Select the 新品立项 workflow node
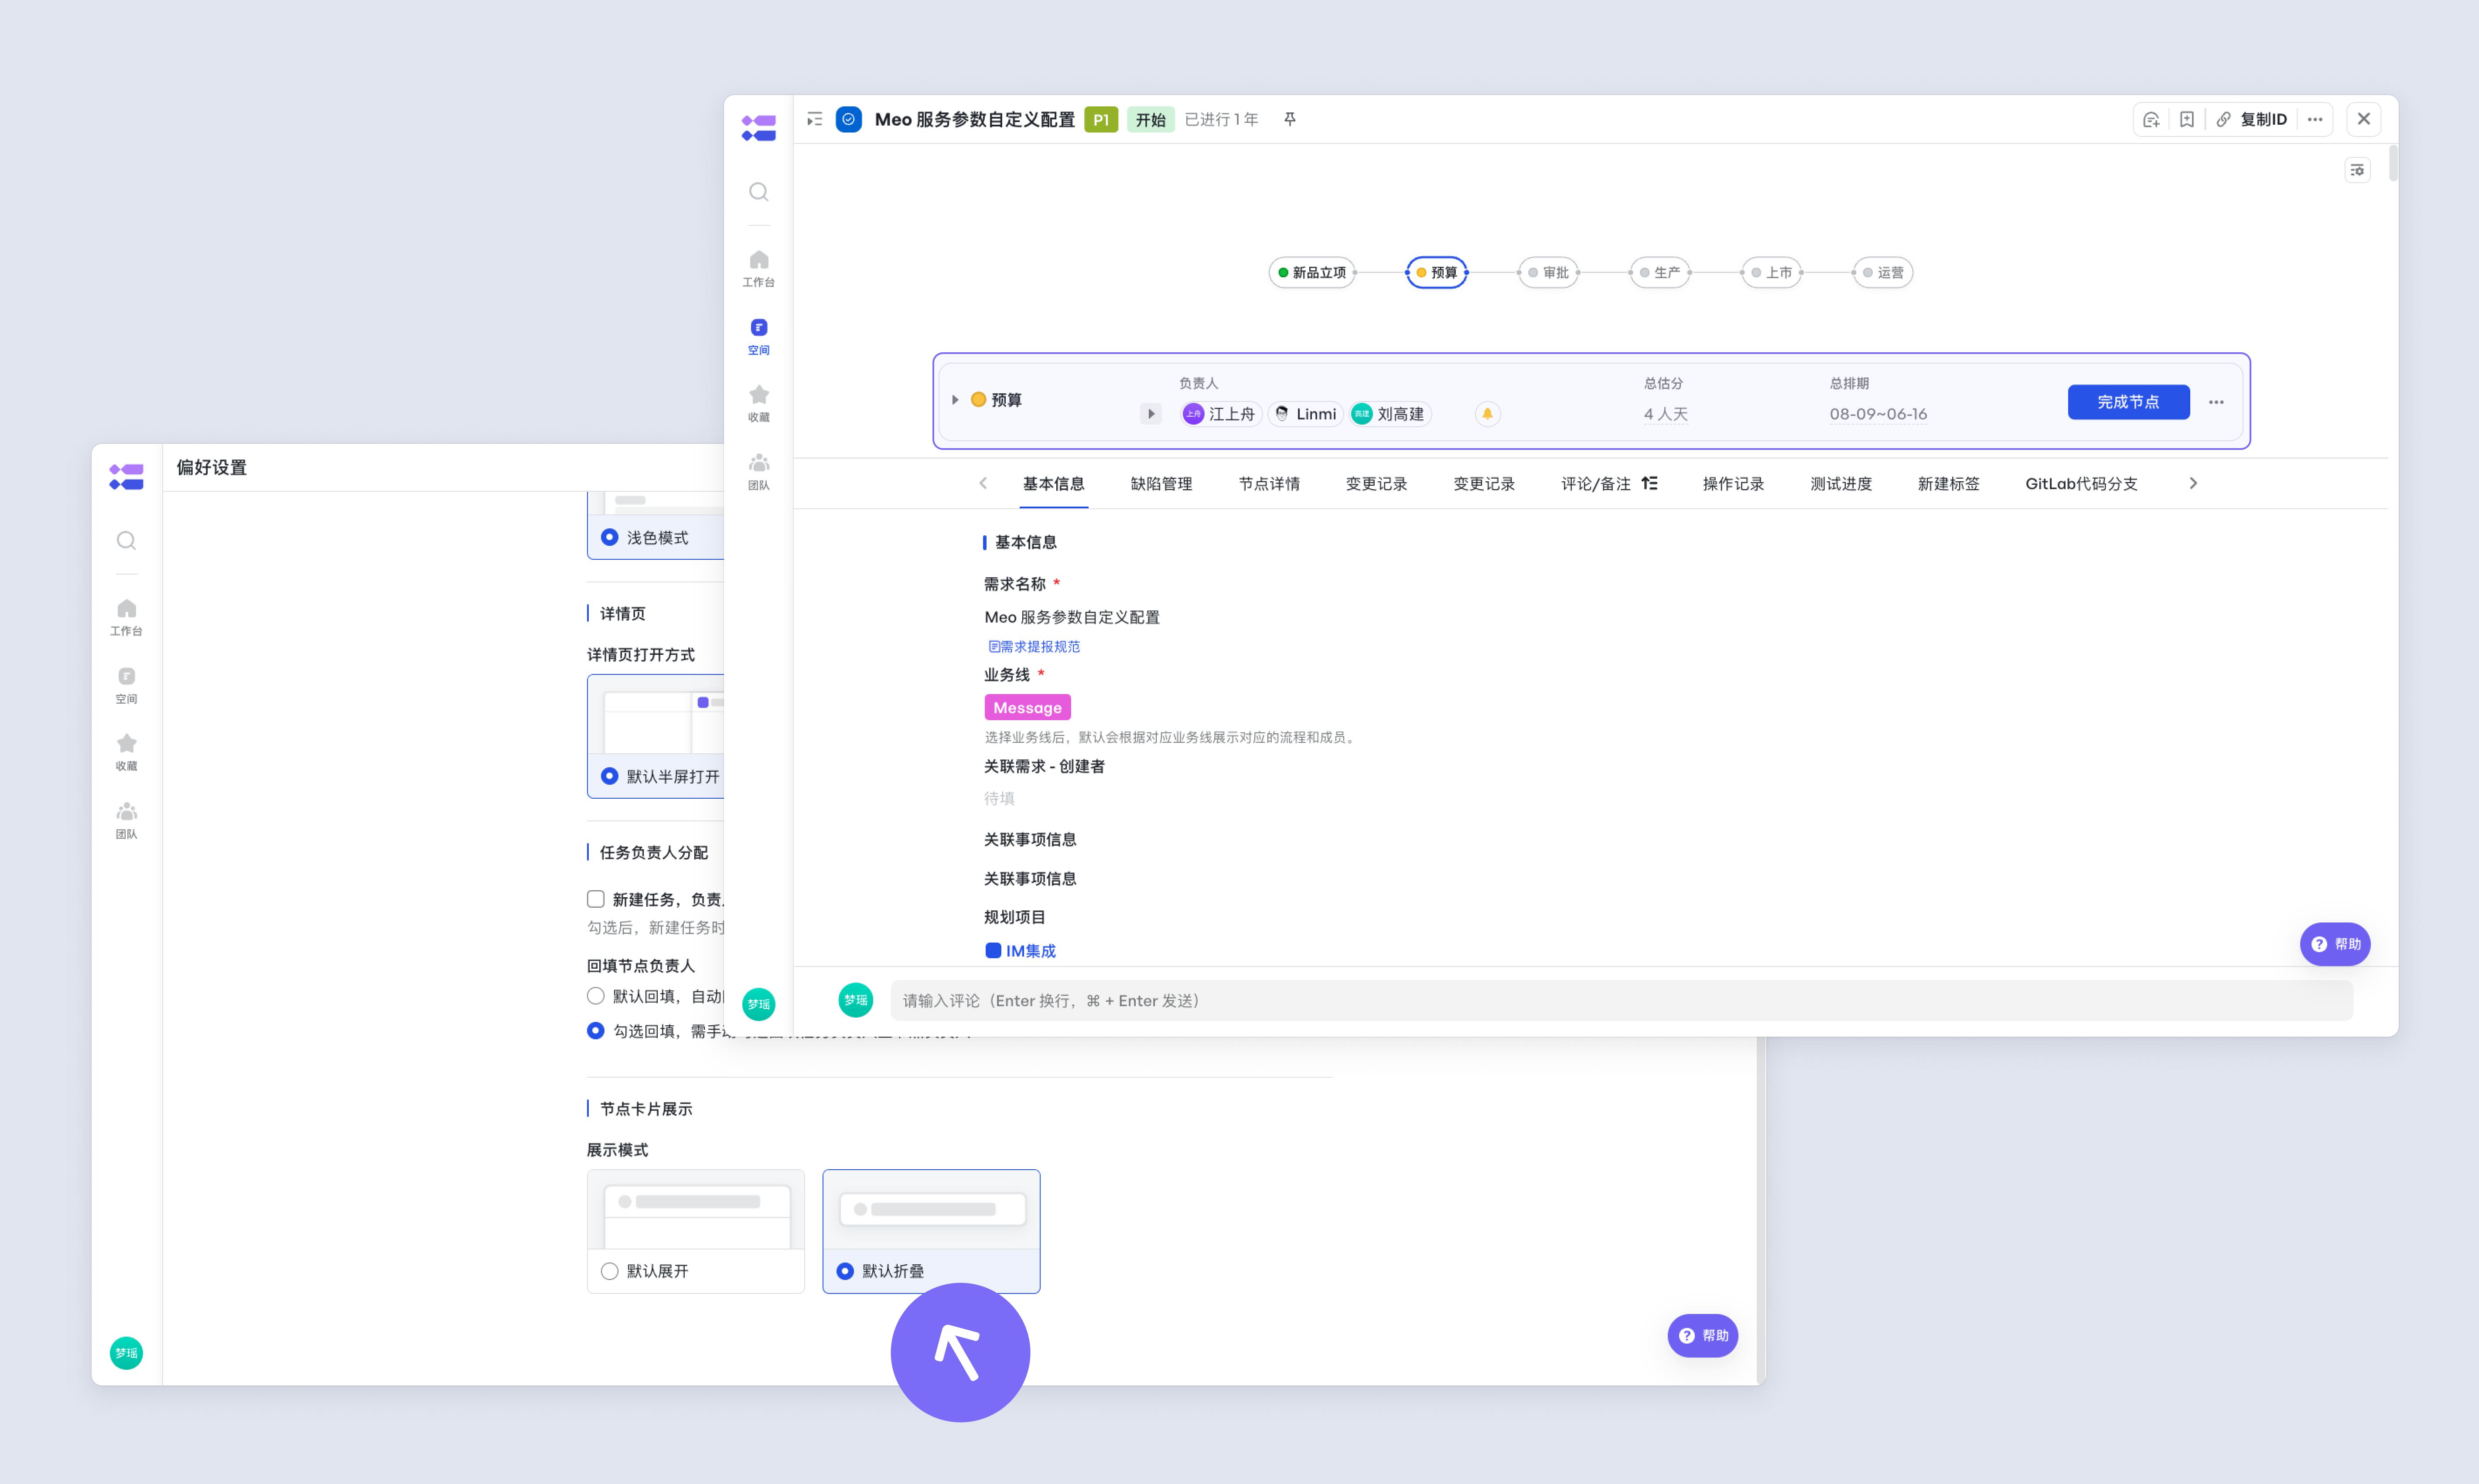The width and height of the screenshot is (2479, 1484). 1311,272
